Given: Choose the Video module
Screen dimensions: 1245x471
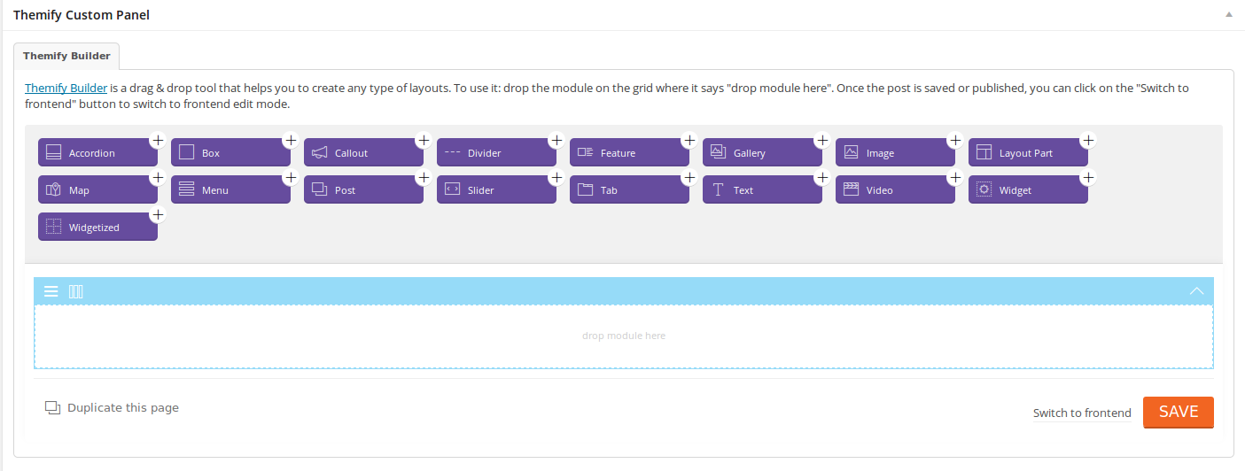Looking at the screenshot, I should click(x=895, y=189).
